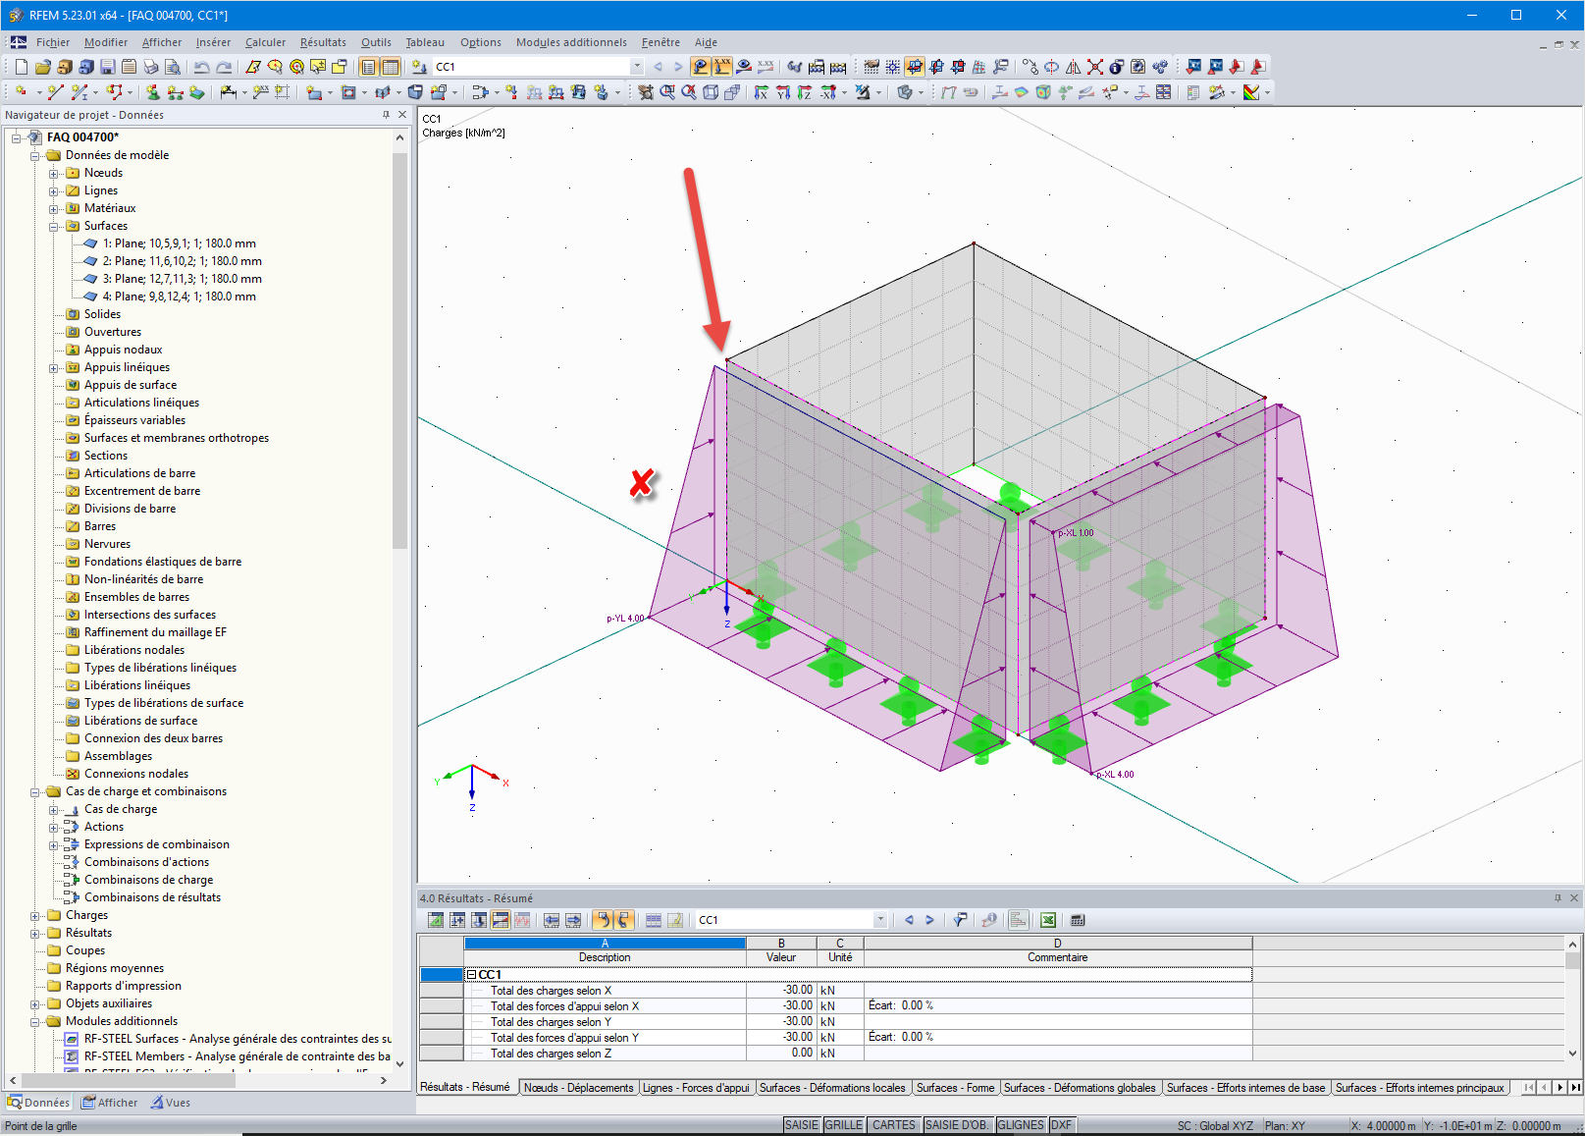Screen dimensions: 1585x1136
Task: Toggle show loads button
Action: 701,67
